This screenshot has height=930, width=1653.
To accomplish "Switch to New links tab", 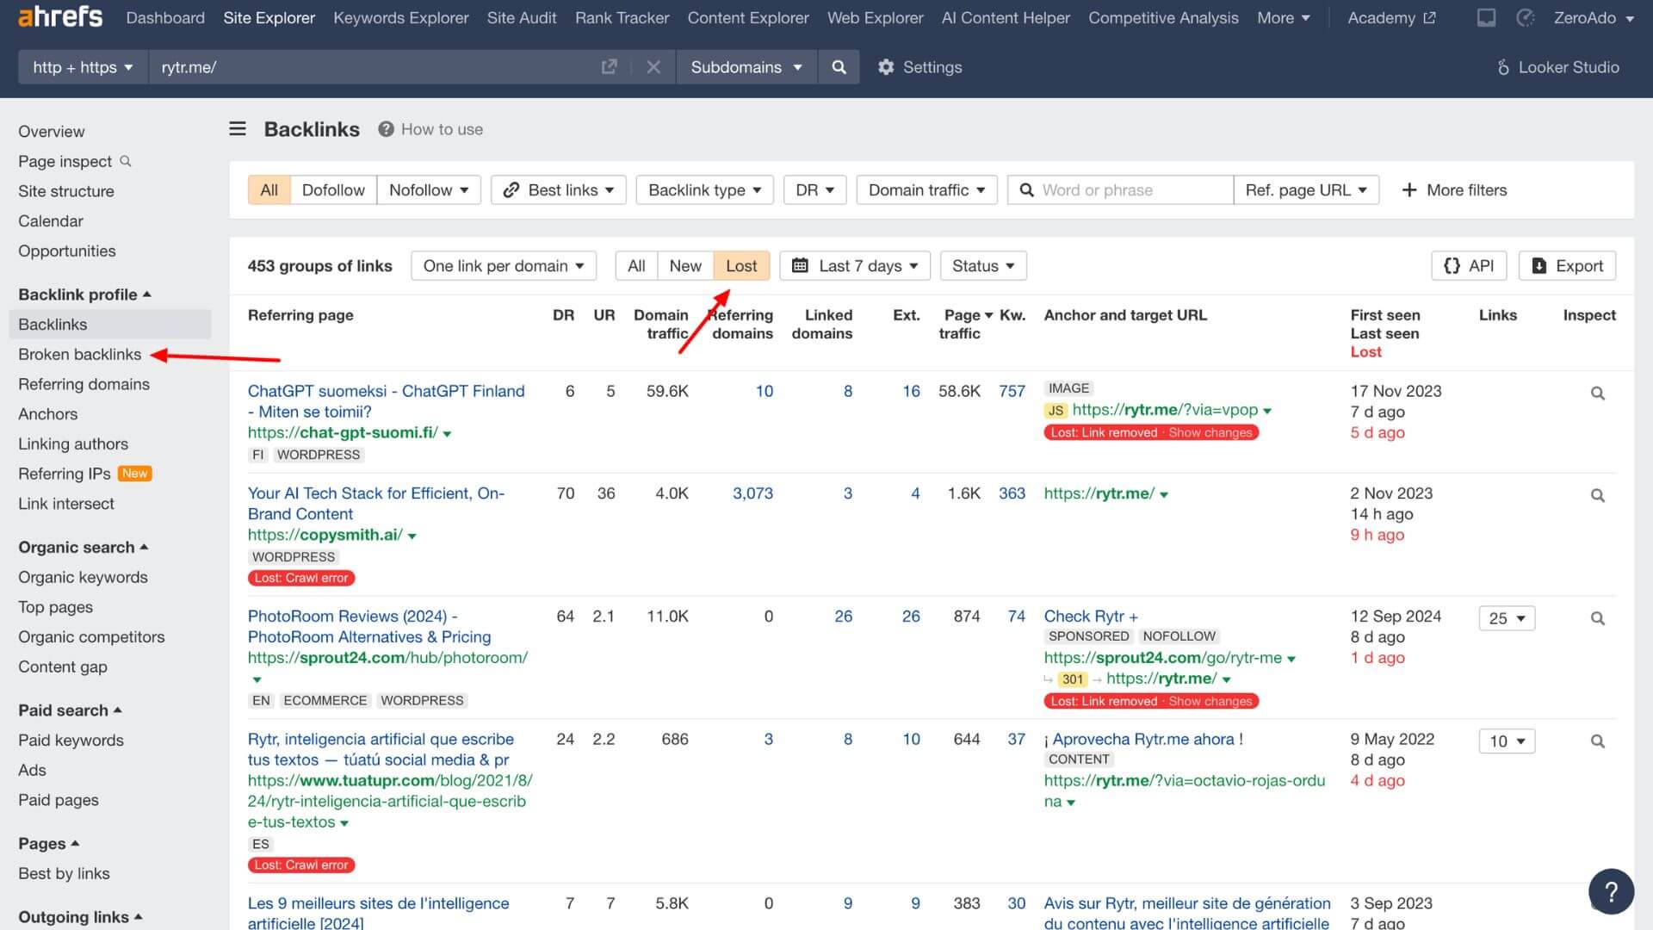I will 685,266.
